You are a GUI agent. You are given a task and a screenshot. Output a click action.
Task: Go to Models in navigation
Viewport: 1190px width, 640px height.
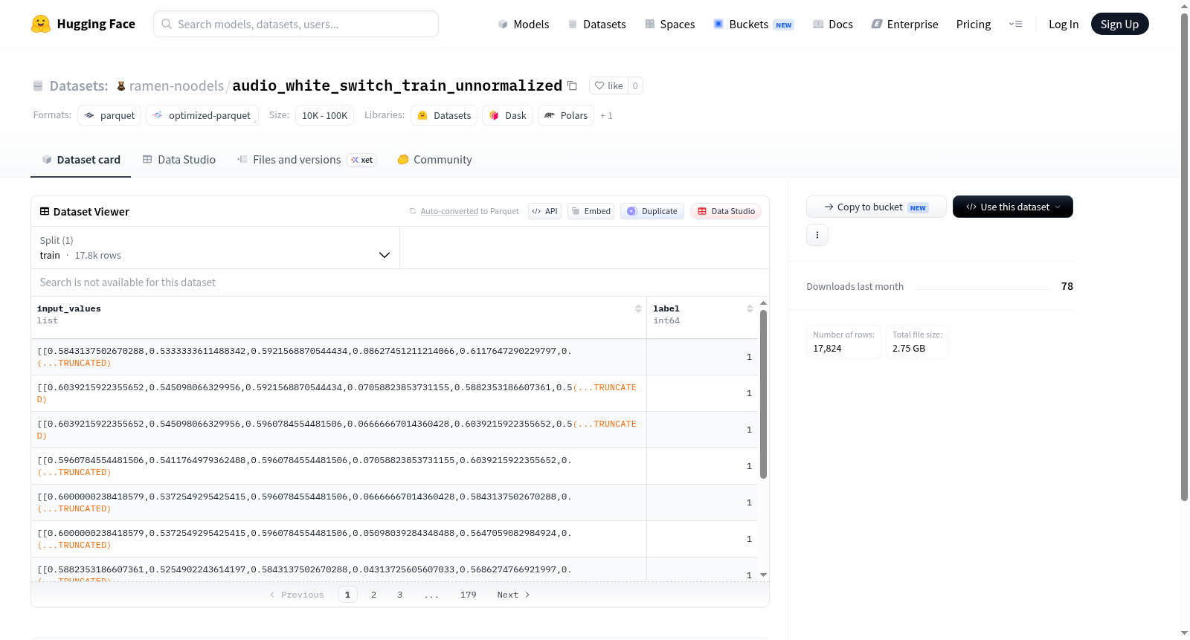tap(524, 24)
